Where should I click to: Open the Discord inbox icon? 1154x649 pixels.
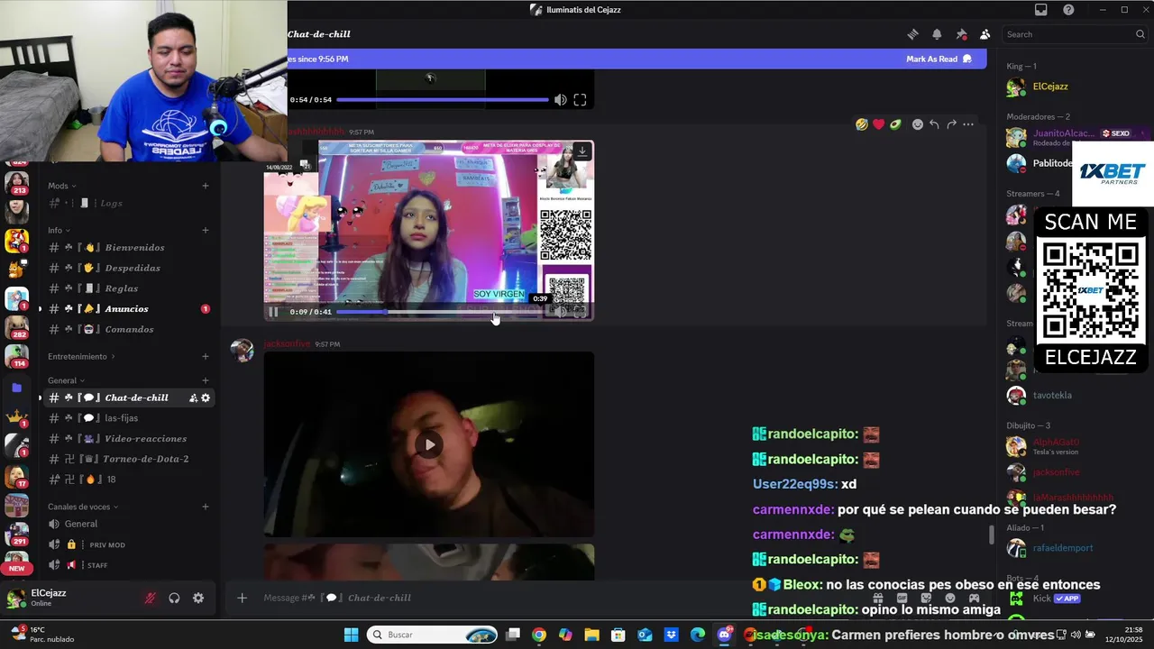1040,10
